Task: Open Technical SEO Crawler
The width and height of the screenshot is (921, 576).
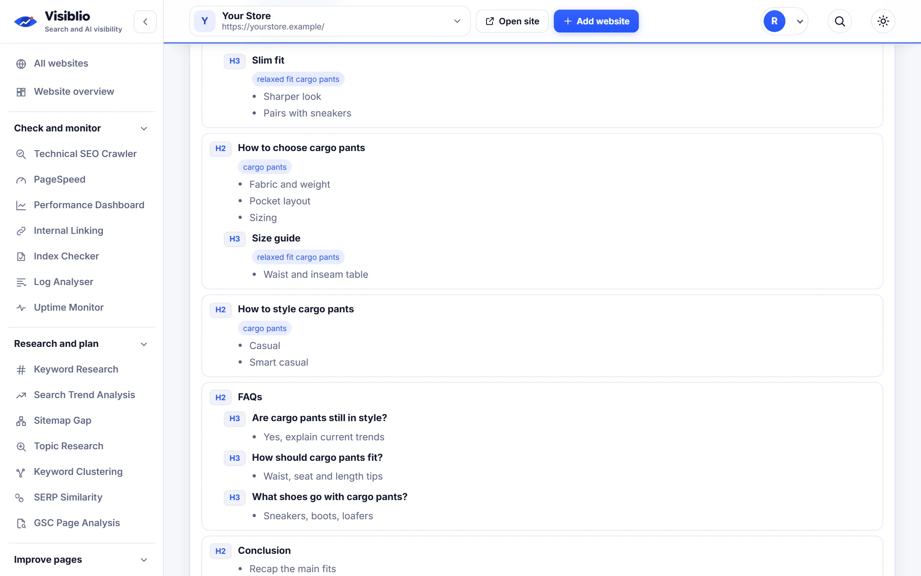Action: (85, 154)
